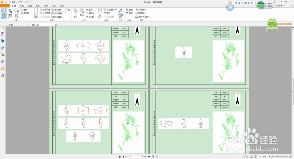The width and height of the screenshot is (294, 159).
Task: Choose Fit Width (适合宽度)
Action: (45, 13)
